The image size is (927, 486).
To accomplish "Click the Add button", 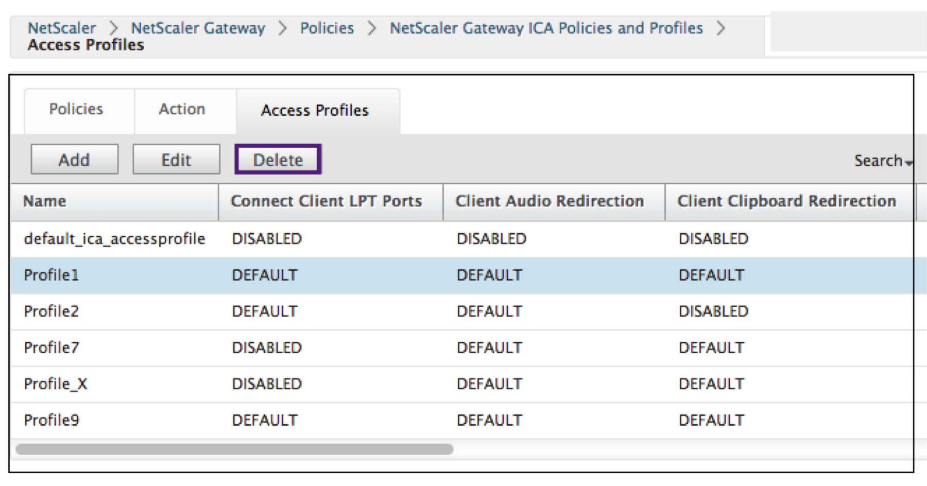I will click(x=74, y=160).
